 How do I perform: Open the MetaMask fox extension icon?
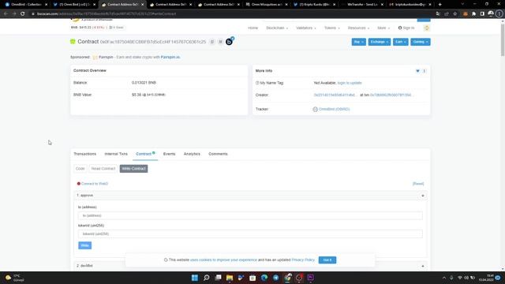point(465,14)
